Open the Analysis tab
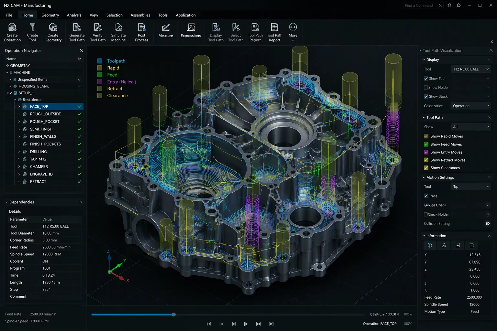 (74, 15)
